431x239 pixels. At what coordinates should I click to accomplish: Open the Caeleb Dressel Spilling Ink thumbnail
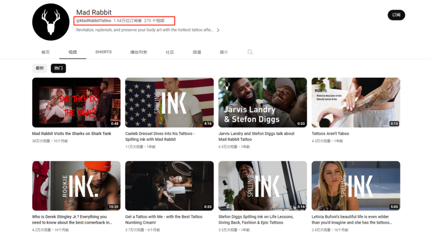169,102
